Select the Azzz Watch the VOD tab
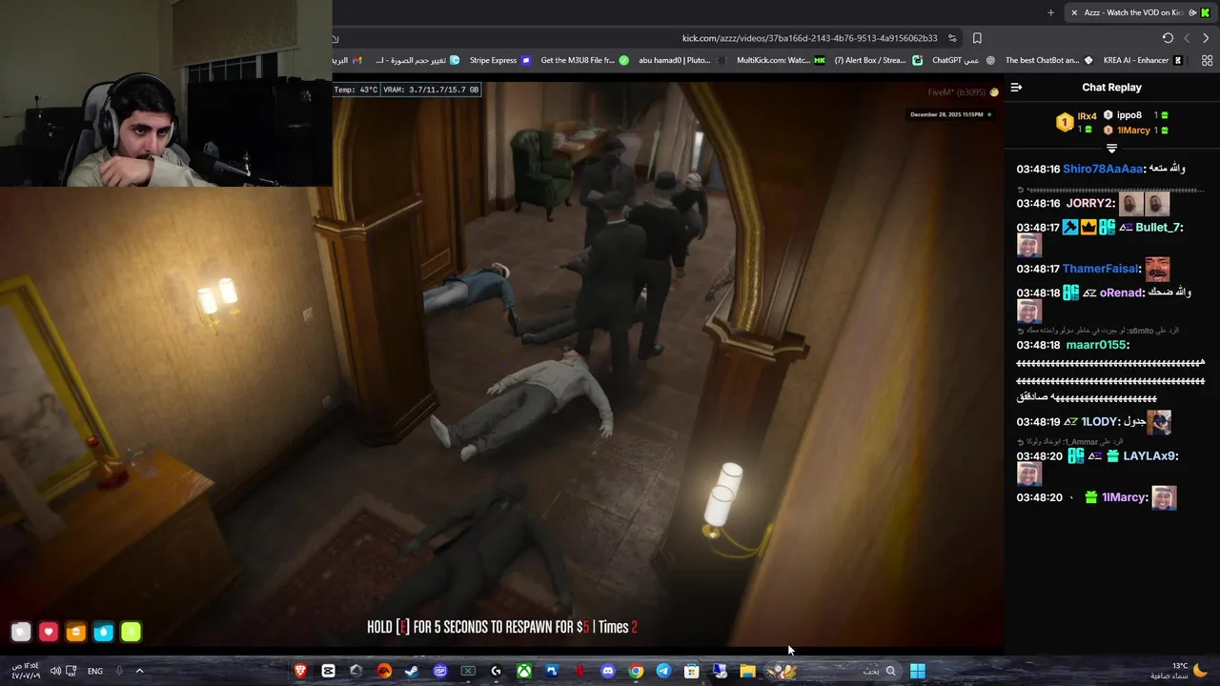This screenshot has width=1220, height=686. click(x=1139, y=12)
